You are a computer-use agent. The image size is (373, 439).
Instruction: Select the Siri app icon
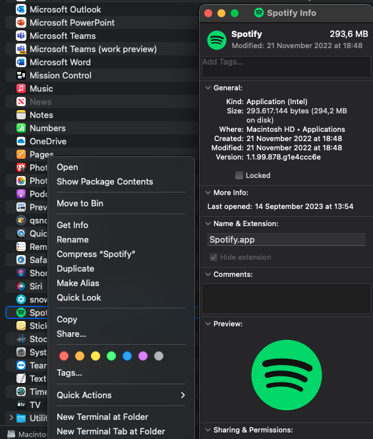pos(21,286)
